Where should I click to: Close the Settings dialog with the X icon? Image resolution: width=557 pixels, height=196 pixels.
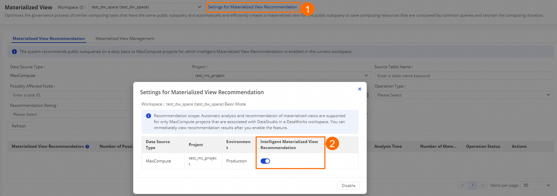pos(359,89)
